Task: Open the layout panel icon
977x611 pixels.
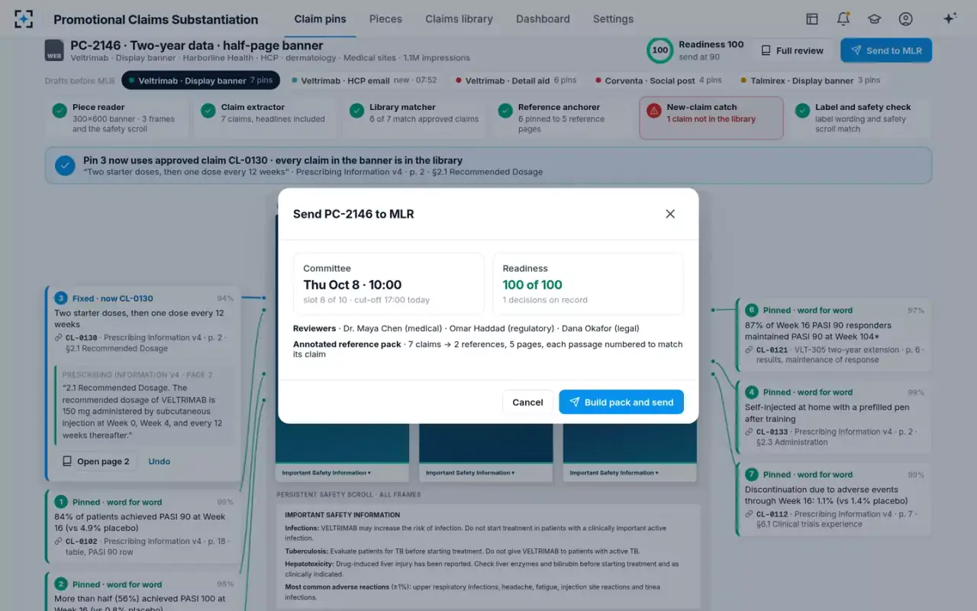Action: pos(812,19)
